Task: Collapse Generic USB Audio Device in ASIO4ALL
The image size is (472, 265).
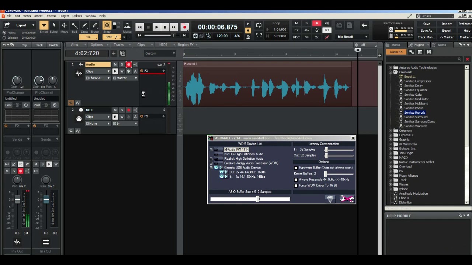Action: [x=211, y=168]
